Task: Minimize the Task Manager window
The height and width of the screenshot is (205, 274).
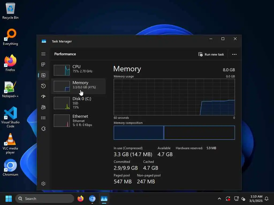Action: 211,39
